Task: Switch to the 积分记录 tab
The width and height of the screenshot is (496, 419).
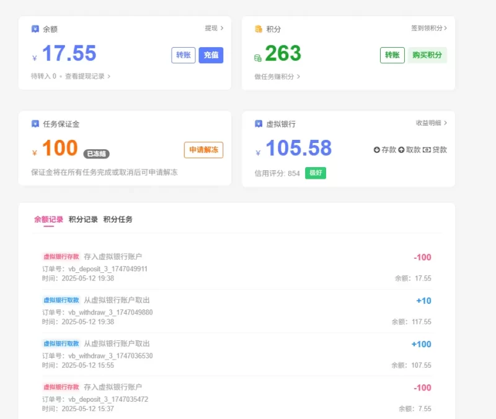Action: (x=83, y=220)
